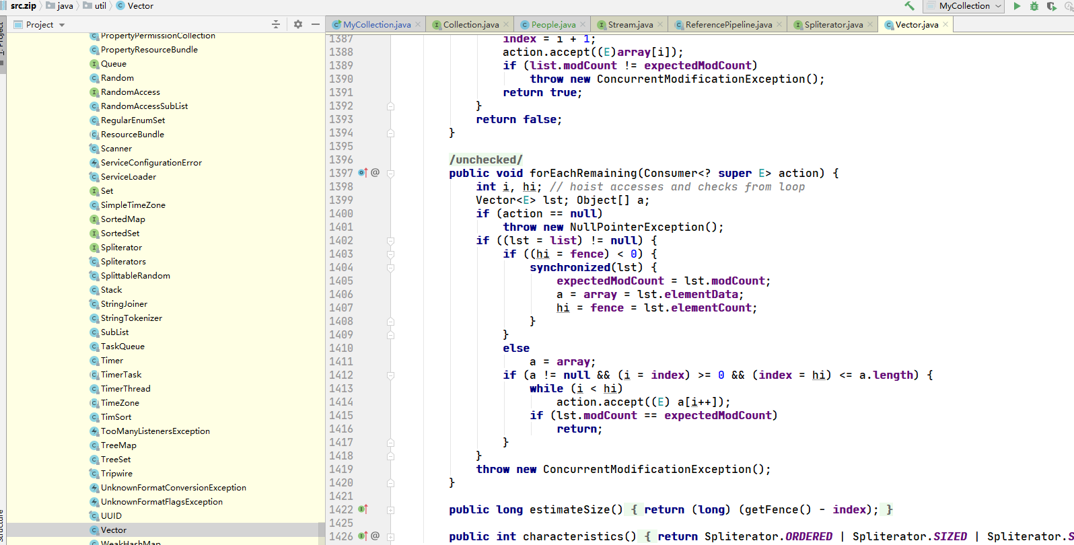1074x545 pixels.
Task: Click the fold end marker at line 1394
Action: pyautogui.click(x=390, y=133)
